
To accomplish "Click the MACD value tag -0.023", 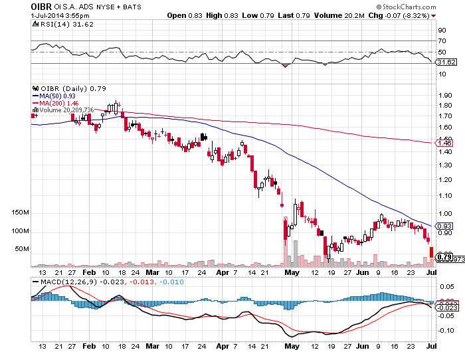I will click(x=447, y=308).
